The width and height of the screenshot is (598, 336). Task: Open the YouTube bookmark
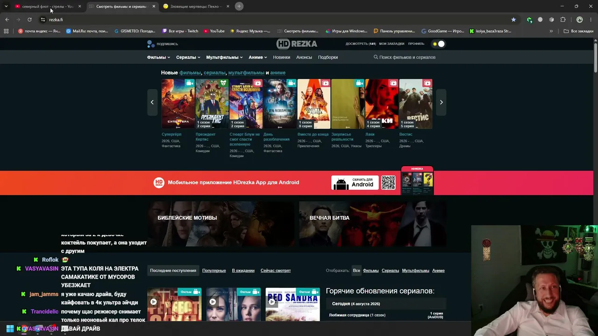(x=214, y=31)
